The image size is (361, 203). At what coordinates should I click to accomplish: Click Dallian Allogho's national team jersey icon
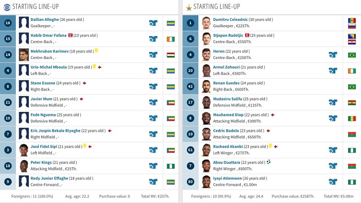(x=153, y=23)
